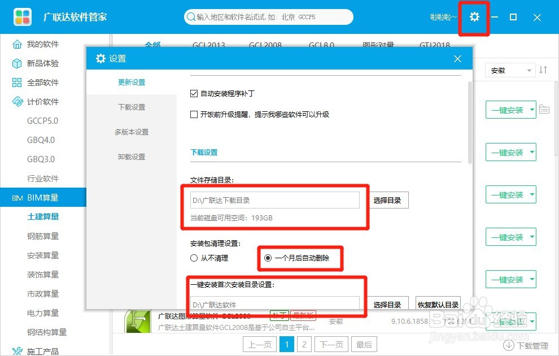Open settings via the gear icon in title bar
Screen dimensions: 559x356
pos(474,17)
